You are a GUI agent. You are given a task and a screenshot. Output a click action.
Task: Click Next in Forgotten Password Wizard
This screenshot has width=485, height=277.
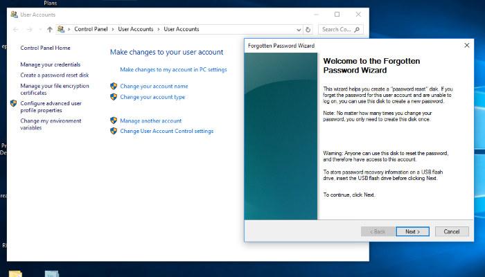click(412, 231)
